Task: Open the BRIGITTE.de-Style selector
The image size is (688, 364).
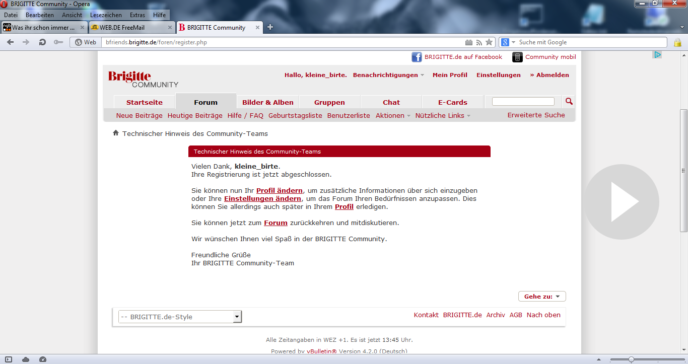Action: click(180, 317)
